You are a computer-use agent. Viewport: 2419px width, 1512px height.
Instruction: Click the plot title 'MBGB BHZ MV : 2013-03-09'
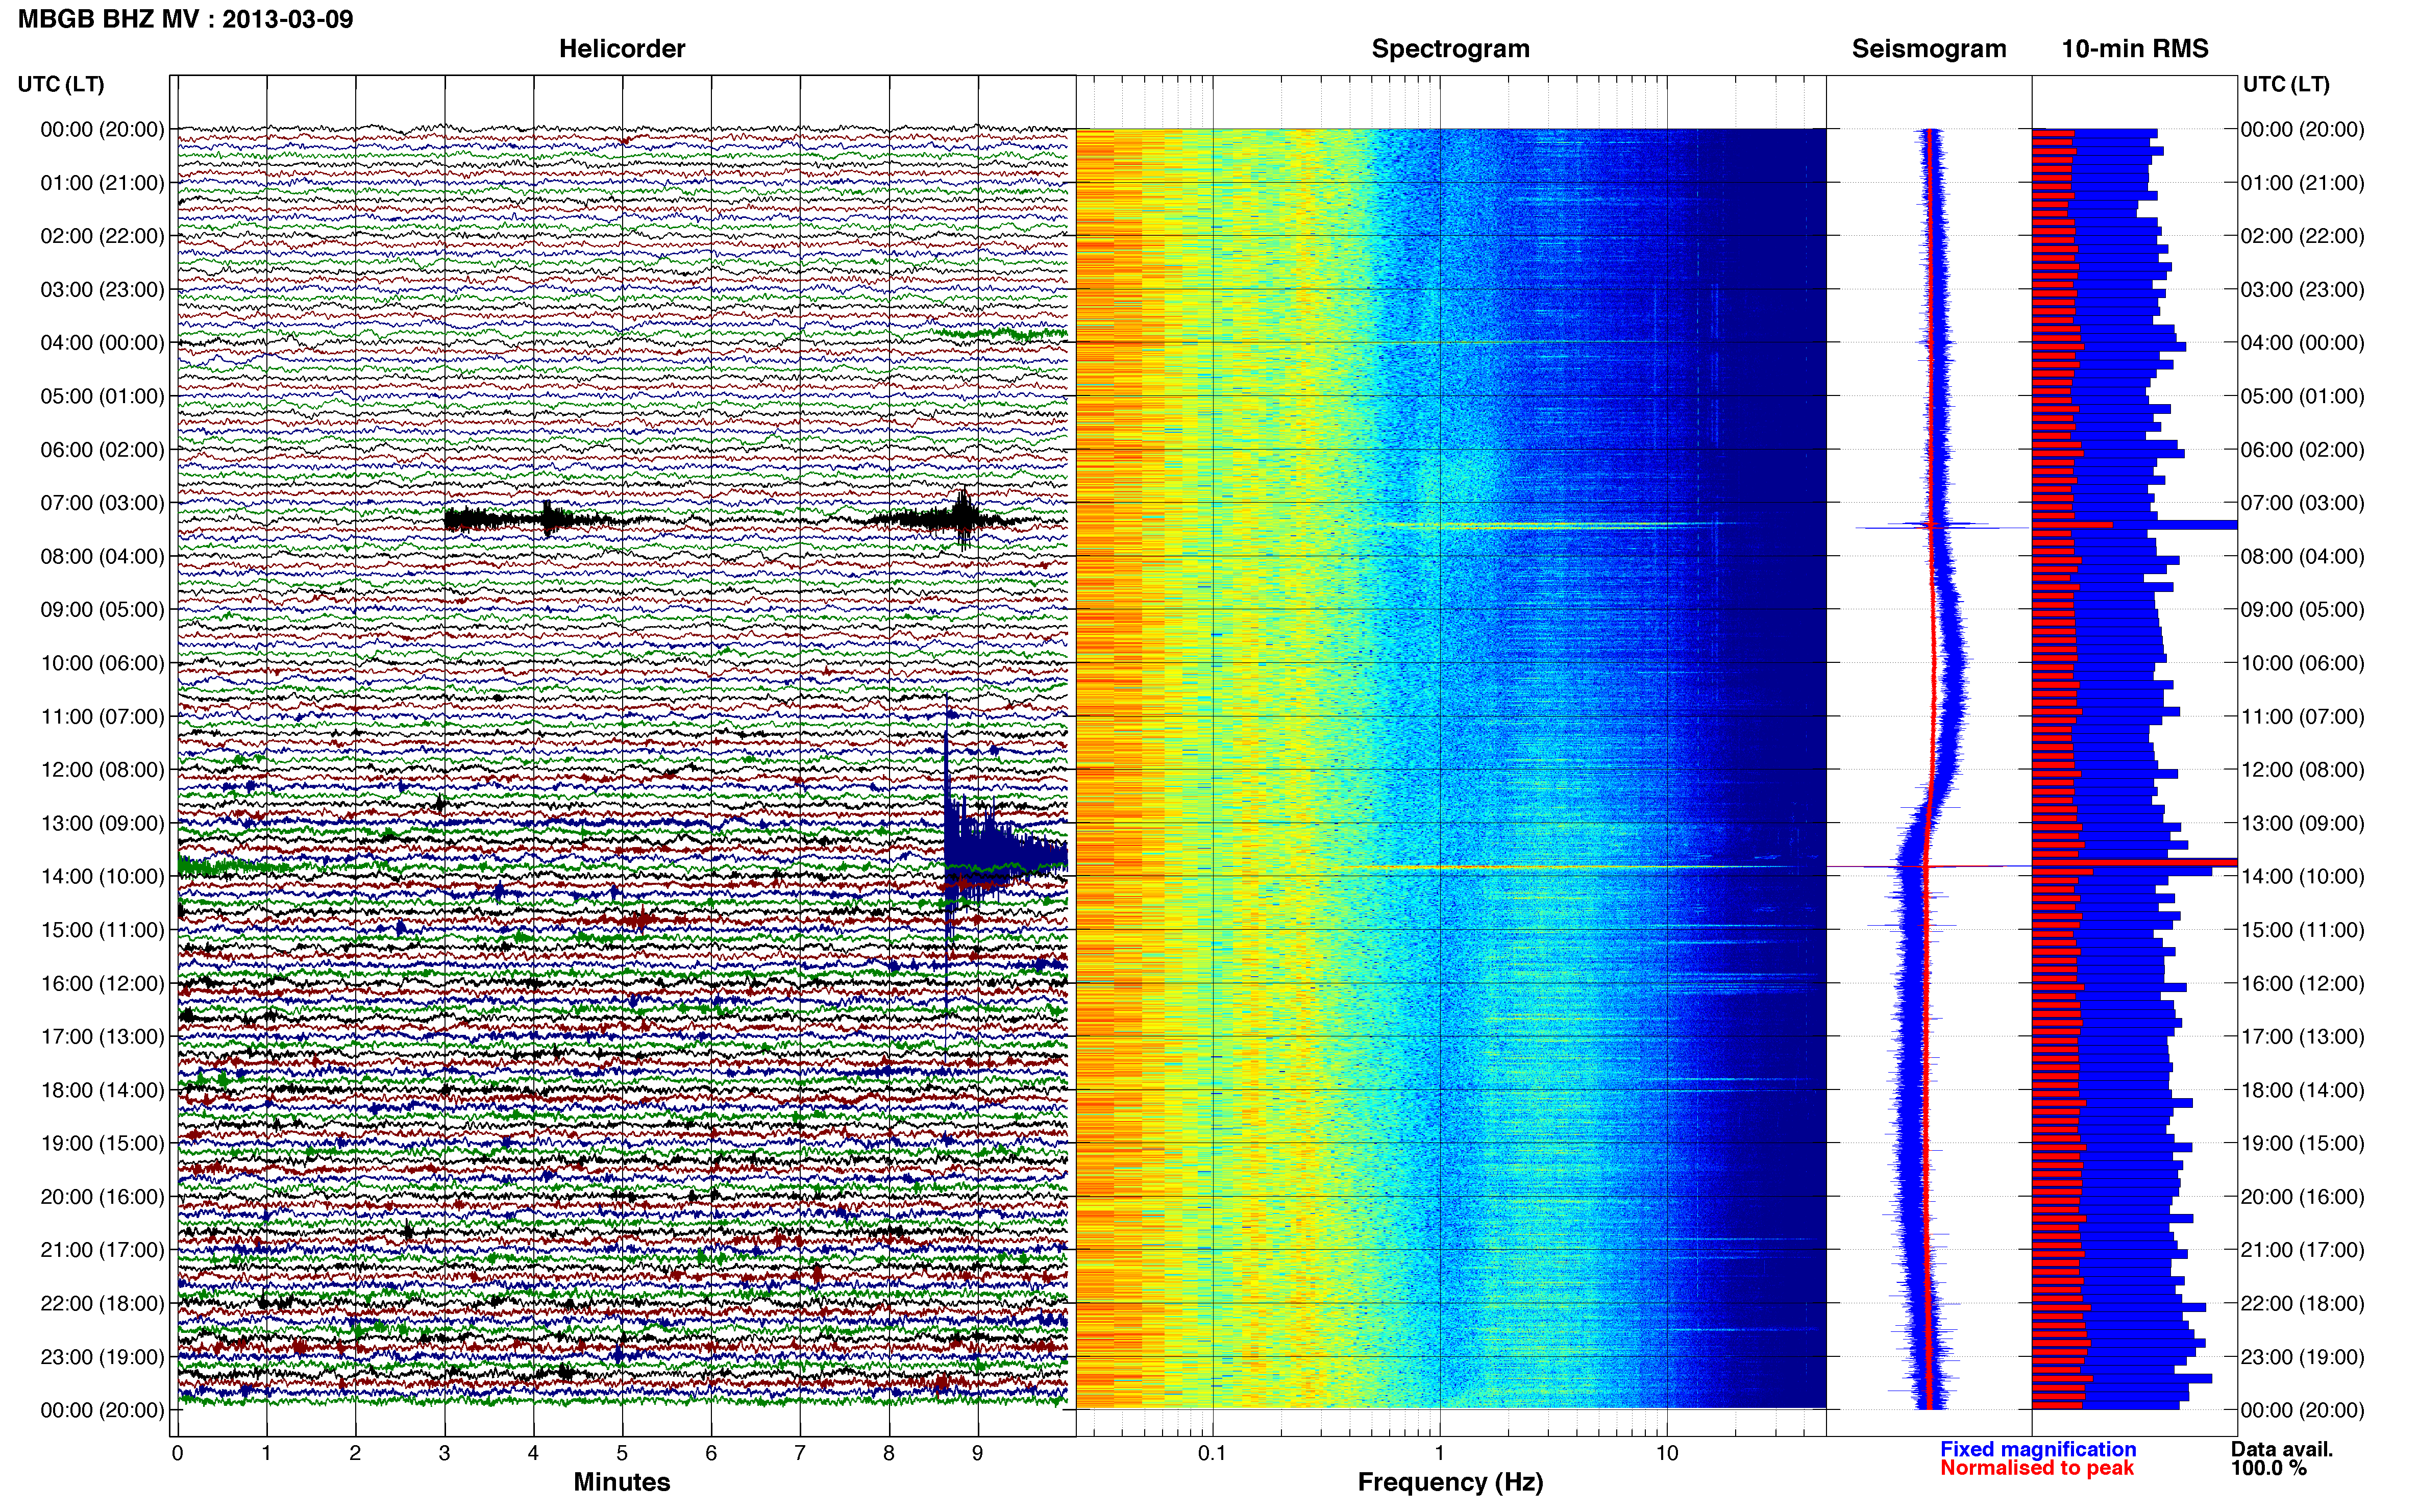click(186, 19)
